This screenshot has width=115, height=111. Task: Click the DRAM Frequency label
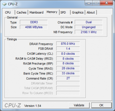[x=41, y=44]
